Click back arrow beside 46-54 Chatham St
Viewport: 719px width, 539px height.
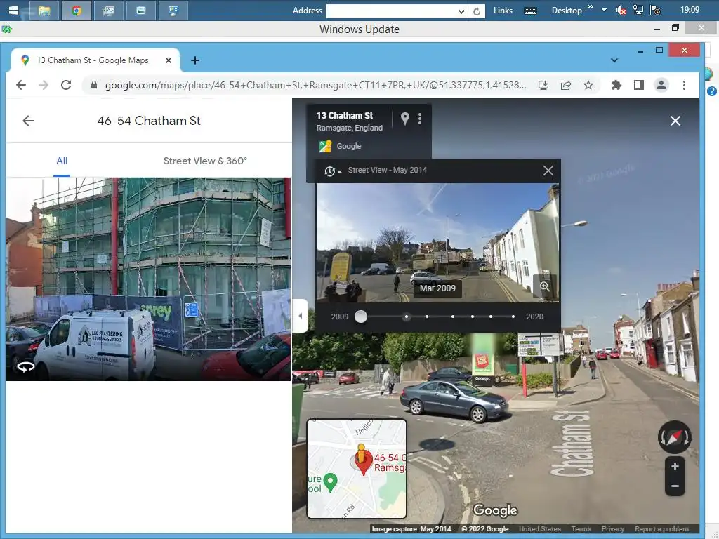click(28, 121)
